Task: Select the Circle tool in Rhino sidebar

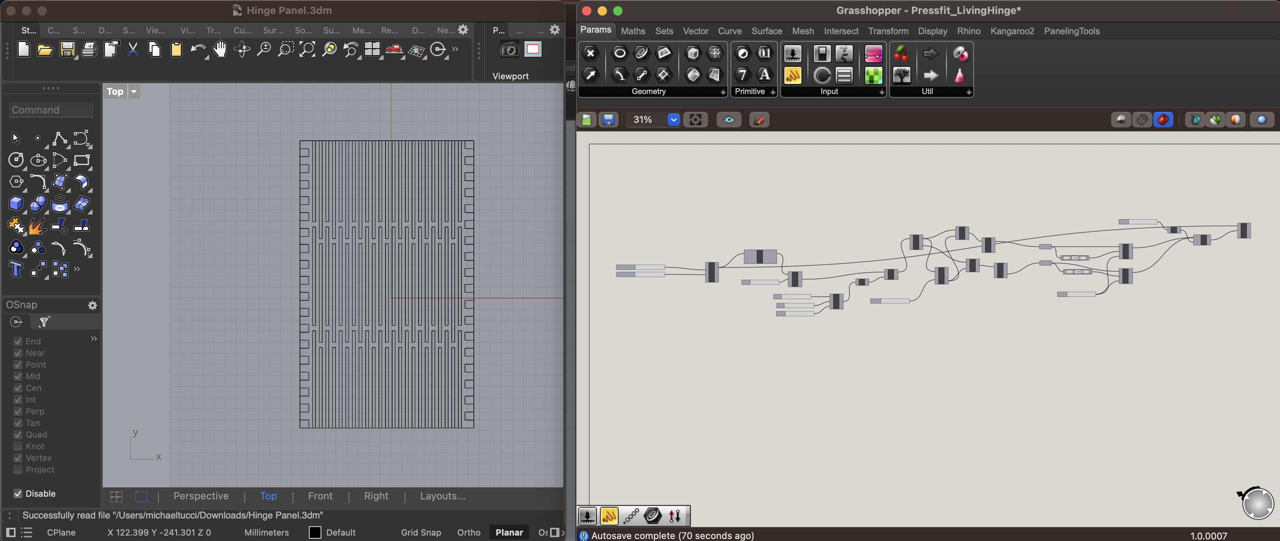Action: pyautogui.click(x=16, y=160)
